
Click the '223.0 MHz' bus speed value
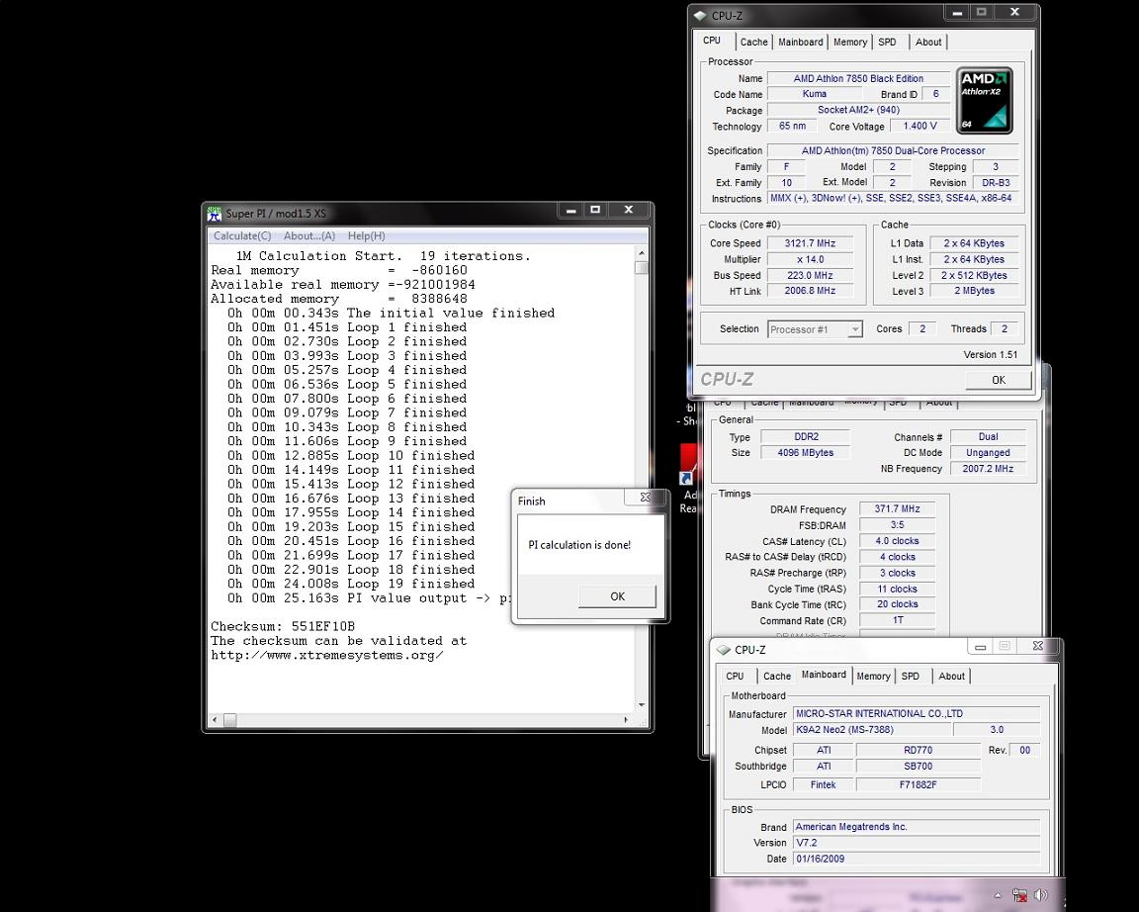(x=810, y=275)
